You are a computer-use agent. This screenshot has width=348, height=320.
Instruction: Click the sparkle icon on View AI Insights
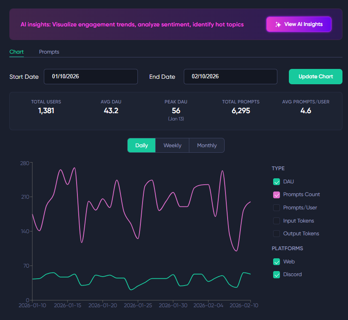(278, 24)
